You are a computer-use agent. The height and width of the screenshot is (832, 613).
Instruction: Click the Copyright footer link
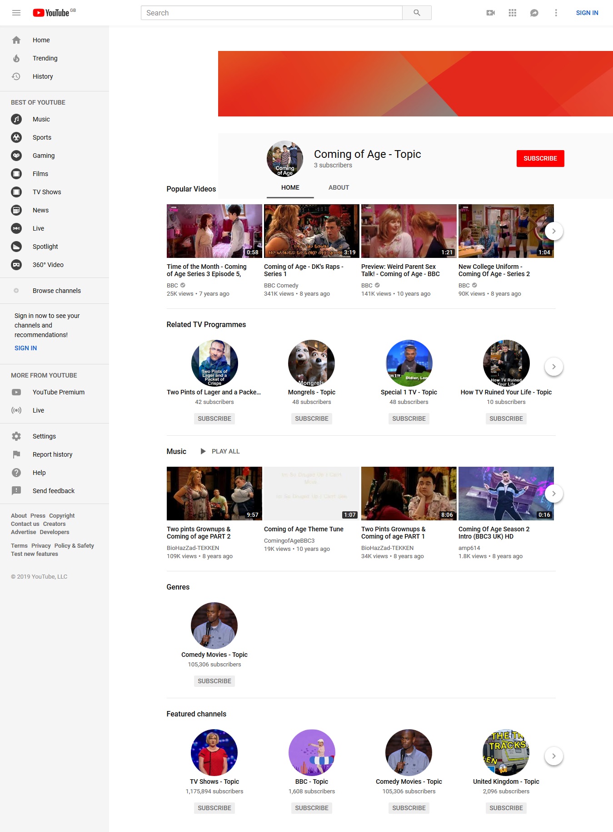point(62,516)
